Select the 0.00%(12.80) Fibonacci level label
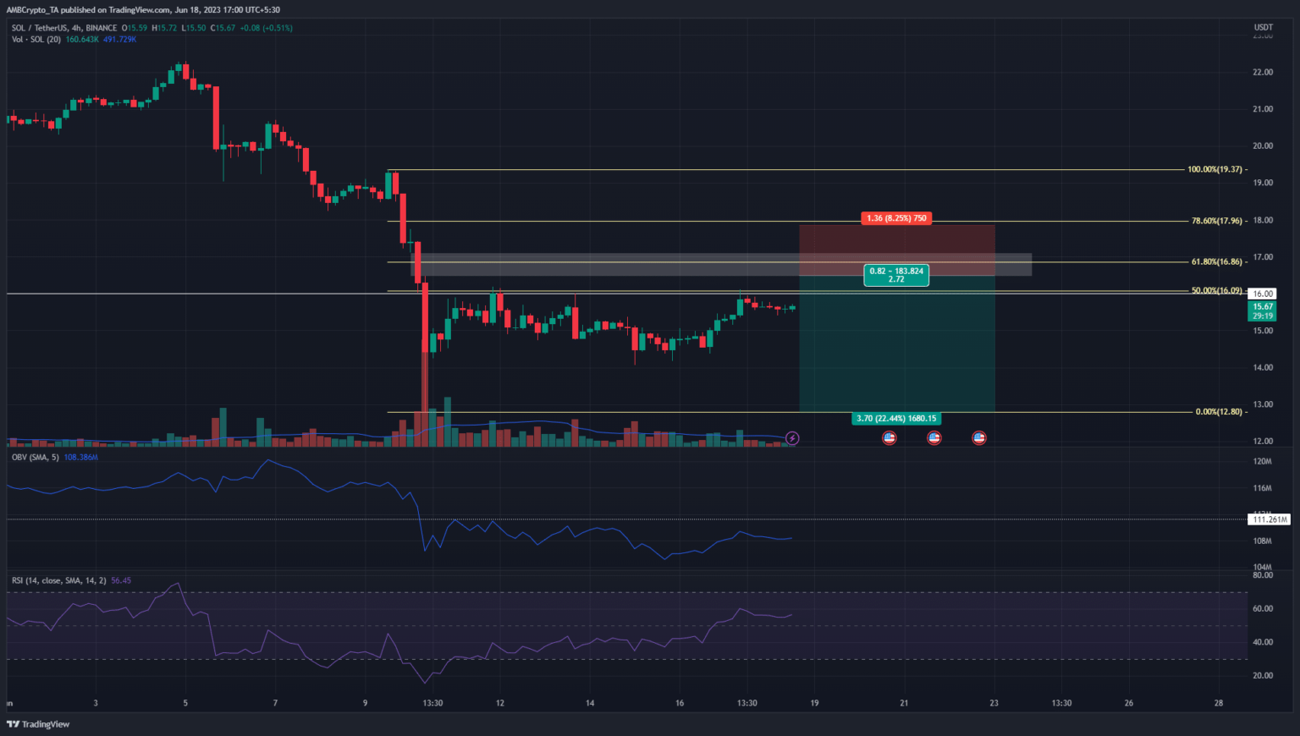This screenshot has height=736, width=1300. point(1218,412)
